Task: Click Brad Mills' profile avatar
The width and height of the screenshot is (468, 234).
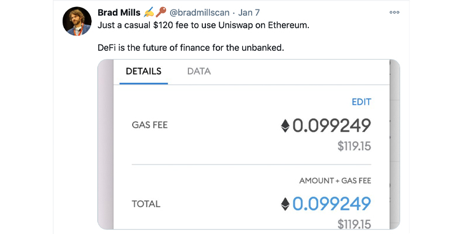Action: click(77, 22)
